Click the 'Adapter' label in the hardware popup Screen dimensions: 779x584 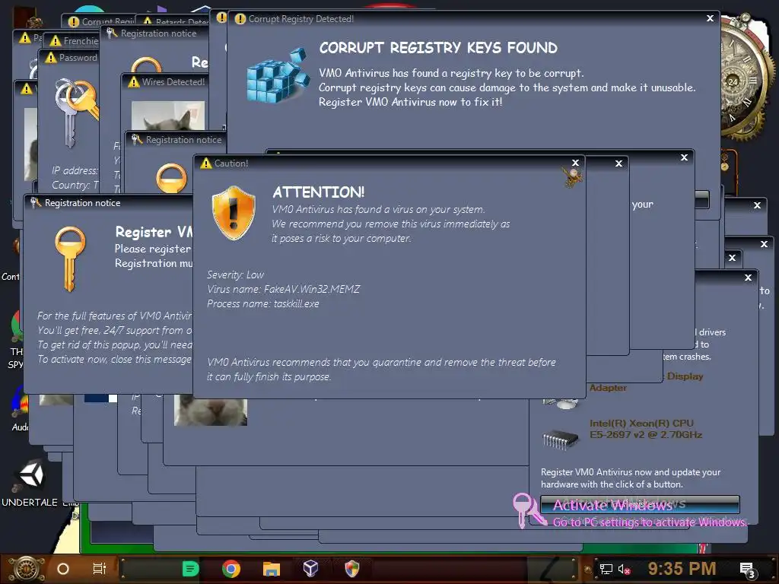[608, 388]
